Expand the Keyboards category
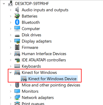Viewport: 103px width, 105px height. (11, 66)
